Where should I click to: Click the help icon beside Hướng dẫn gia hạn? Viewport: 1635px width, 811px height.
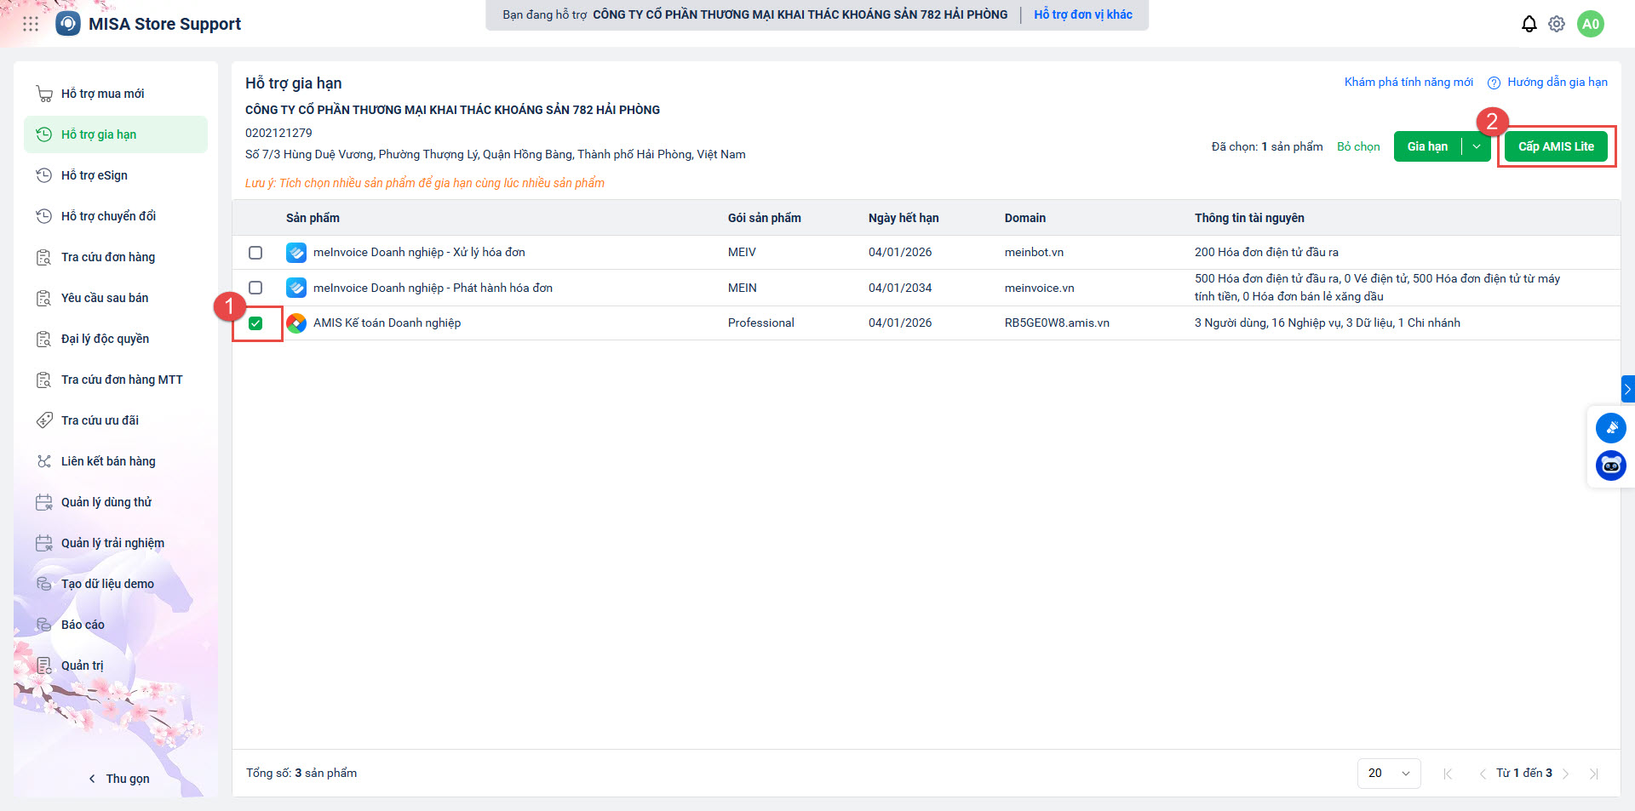(1494, 83)
